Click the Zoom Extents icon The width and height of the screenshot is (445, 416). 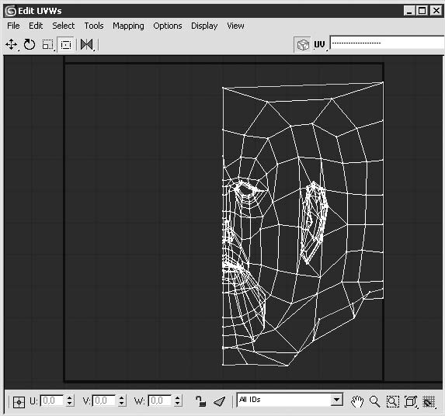pos(411,401)
